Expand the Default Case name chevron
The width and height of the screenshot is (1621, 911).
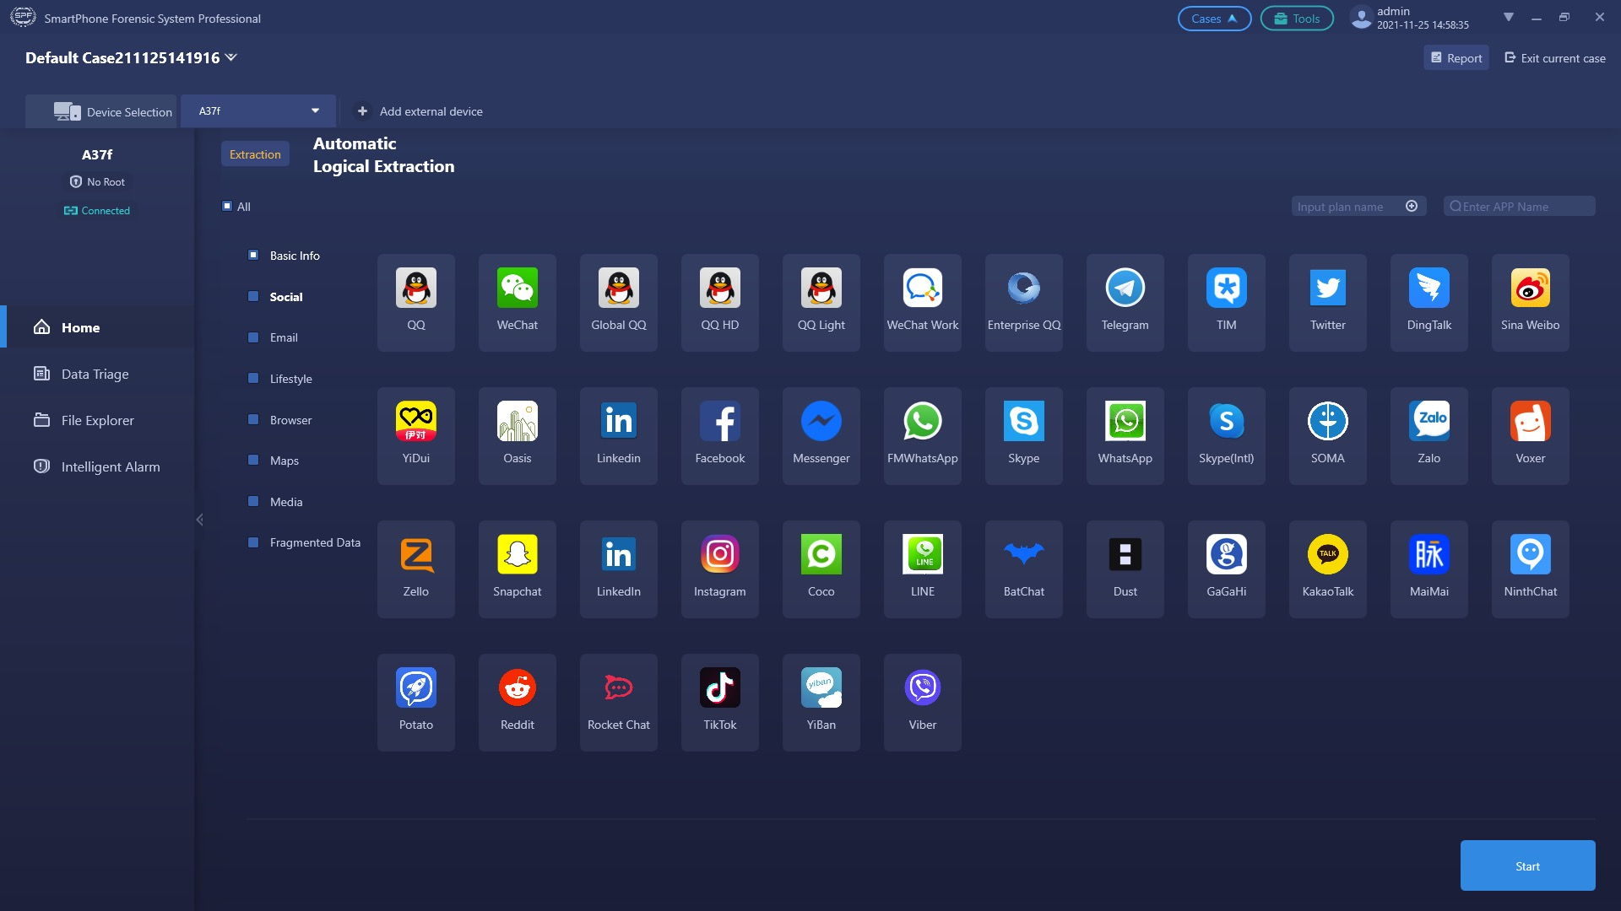pyautogui.click(x=231, y=57)
